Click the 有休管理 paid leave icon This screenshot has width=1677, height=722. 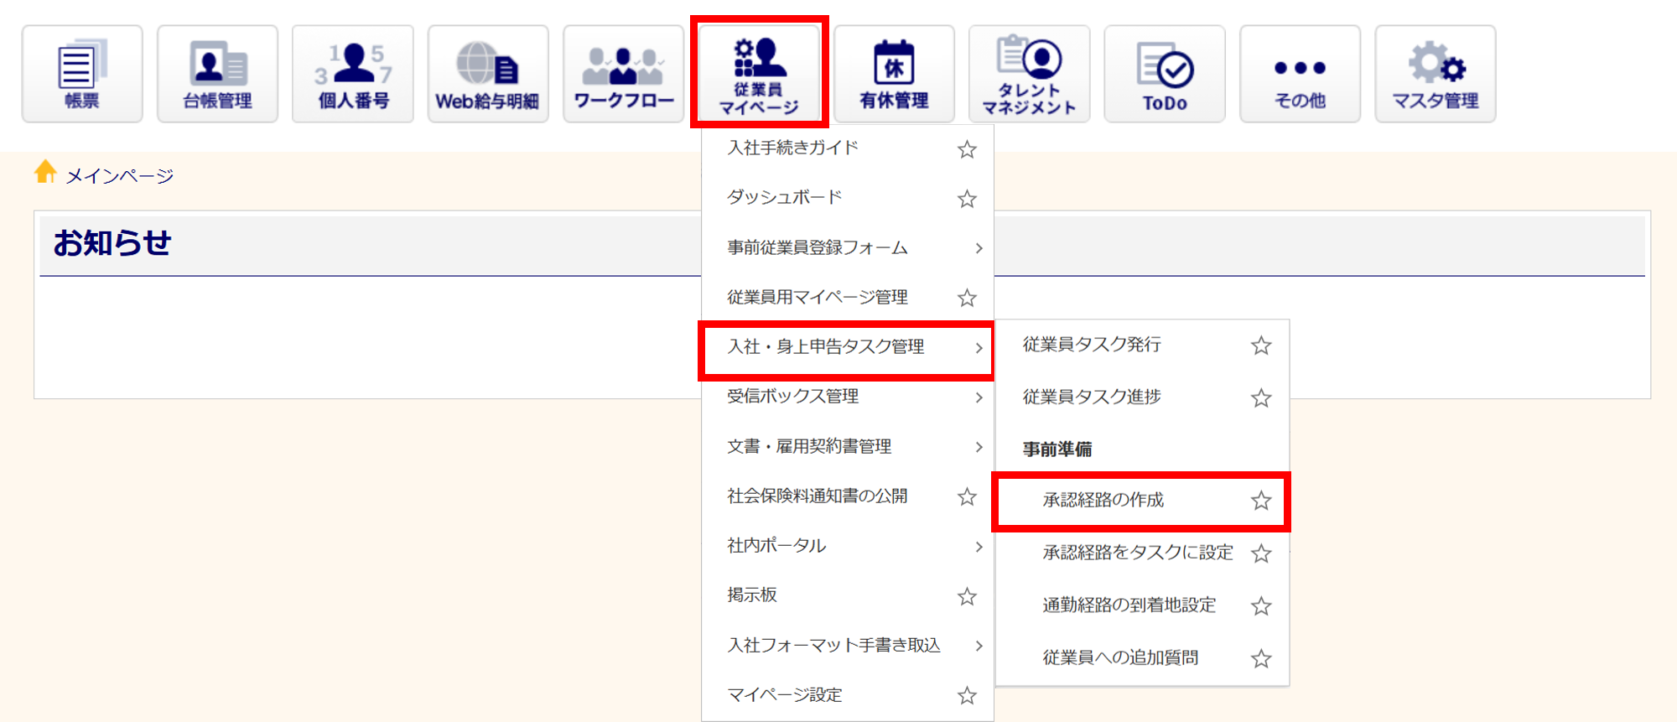[894, 74]
